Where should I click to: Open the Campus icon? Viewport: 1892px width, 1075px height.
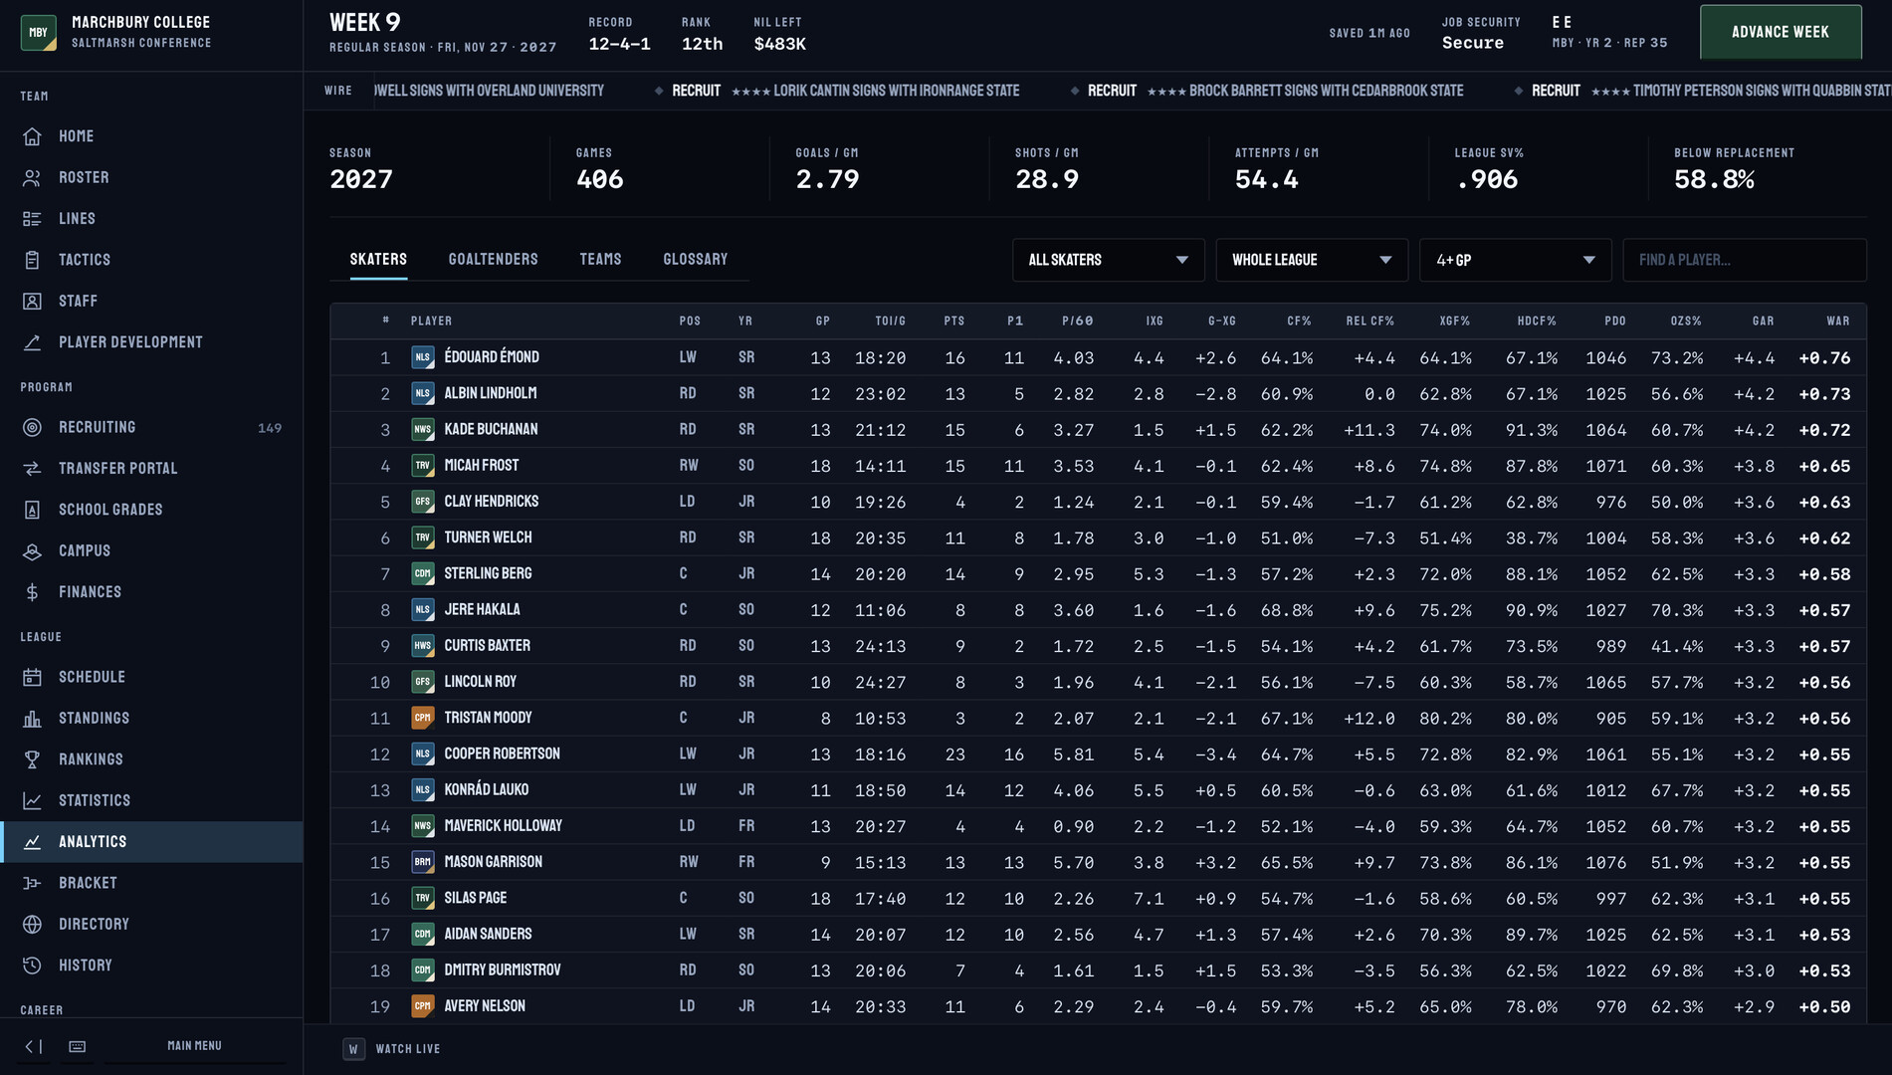(x=32, y=550)
